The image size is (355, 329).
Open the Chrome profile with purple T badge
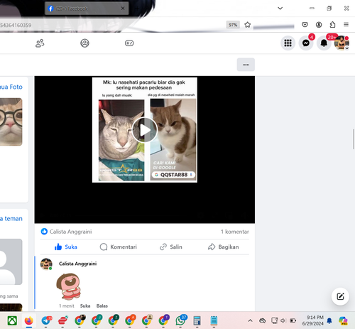coord(163,320)
